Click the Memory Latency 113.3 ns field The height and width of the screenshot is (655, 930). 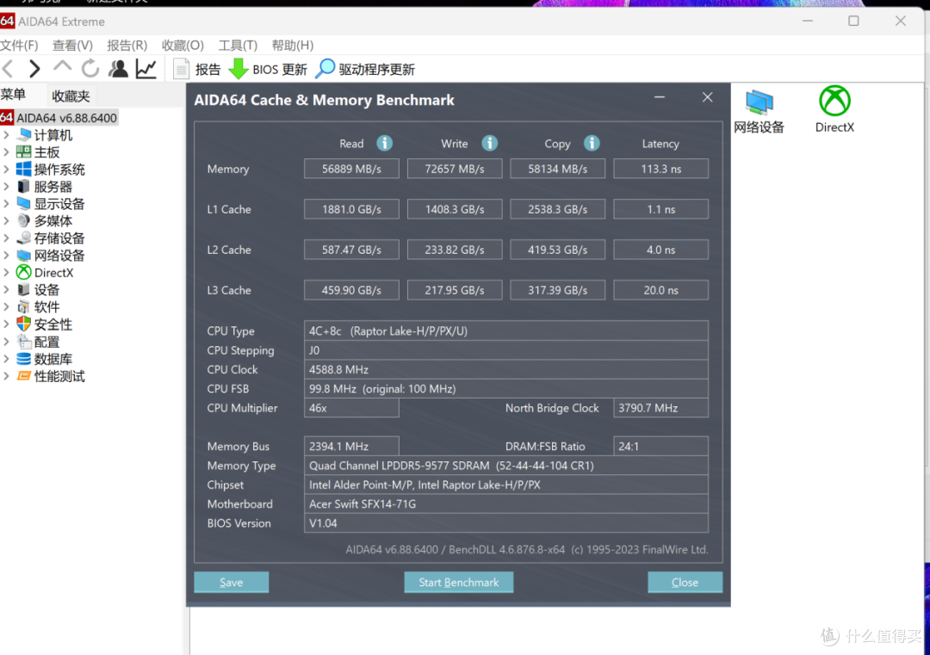[660, 169]
